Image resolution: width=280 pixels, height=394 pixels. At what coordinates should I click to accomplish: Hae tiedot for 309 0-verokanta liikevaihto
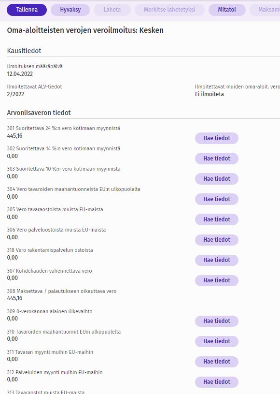217,321
